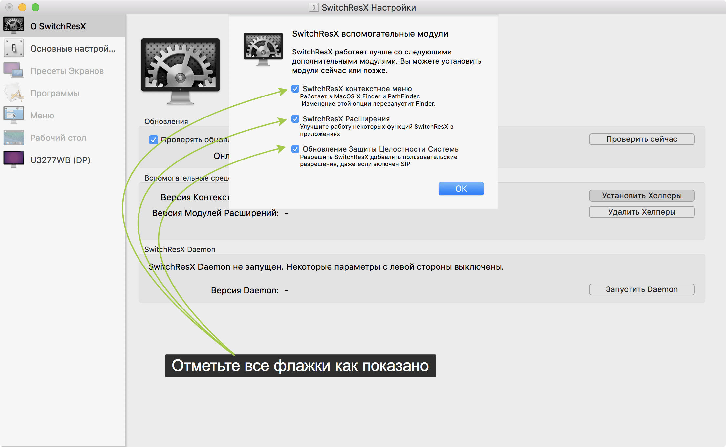
Task: Click the title bar document icon
Action: [313, 7]
